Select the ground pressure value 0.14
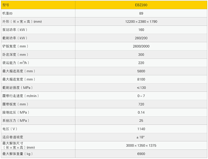The height and width of the screenshot is (159, 208). pos(141,113)
